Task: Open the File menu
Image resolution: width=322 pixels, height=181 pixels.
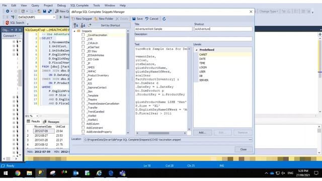Action: pos(5,6)
